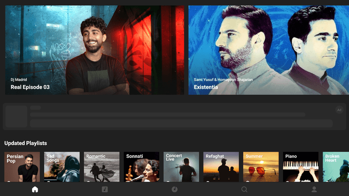Viewport: 349px width, 196px height.
Task: Click the Updated Playlists heading
Action: pos(26,143)
